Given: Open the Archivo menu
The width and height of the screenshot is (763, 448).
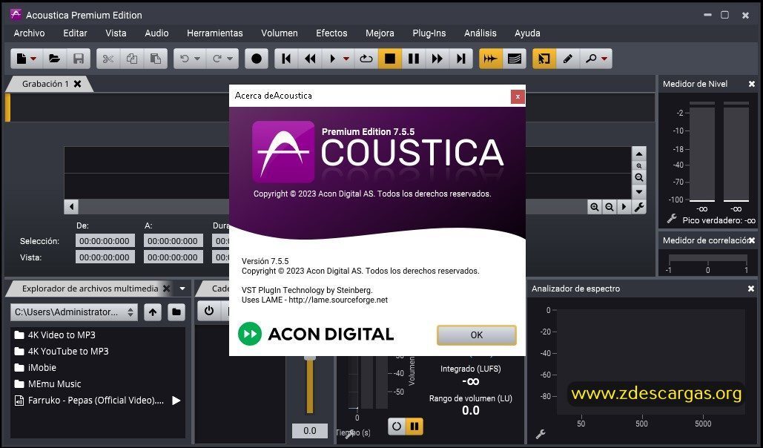Looking at the screenshot, I should pos(29,33).
